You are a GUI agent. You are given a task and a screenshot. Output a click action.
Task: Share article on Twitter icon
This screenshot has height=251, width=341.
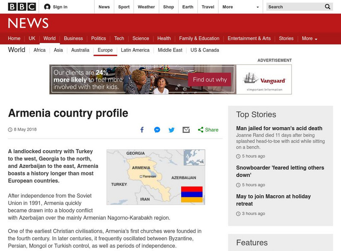tap(171, 130)
